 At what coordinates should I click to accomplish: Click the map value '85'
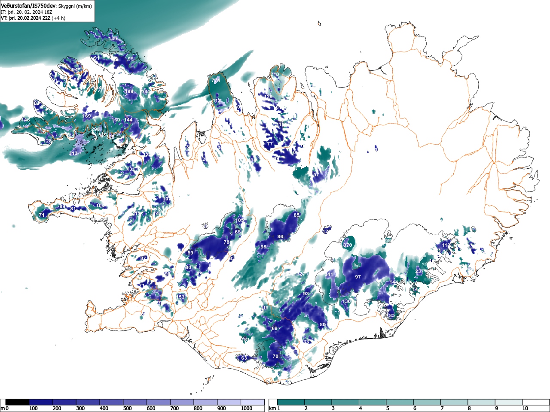coord(296,215)
